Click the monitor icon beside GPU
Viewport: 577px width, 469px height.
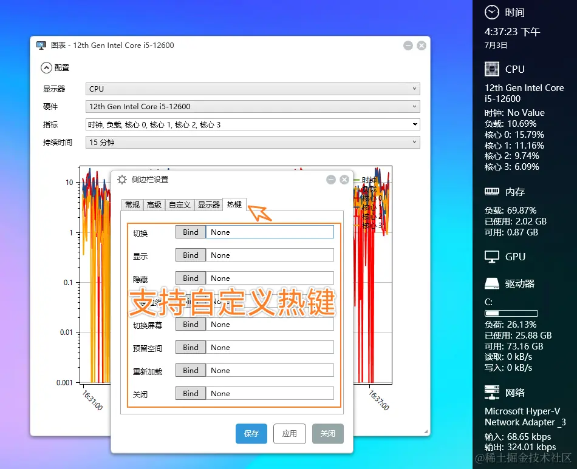click(491, 257)
